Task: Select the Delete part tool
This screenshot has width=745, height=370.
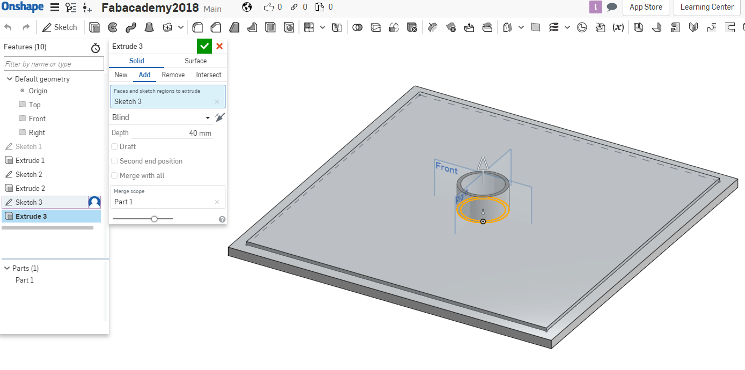Action: [x=412, y=27]
